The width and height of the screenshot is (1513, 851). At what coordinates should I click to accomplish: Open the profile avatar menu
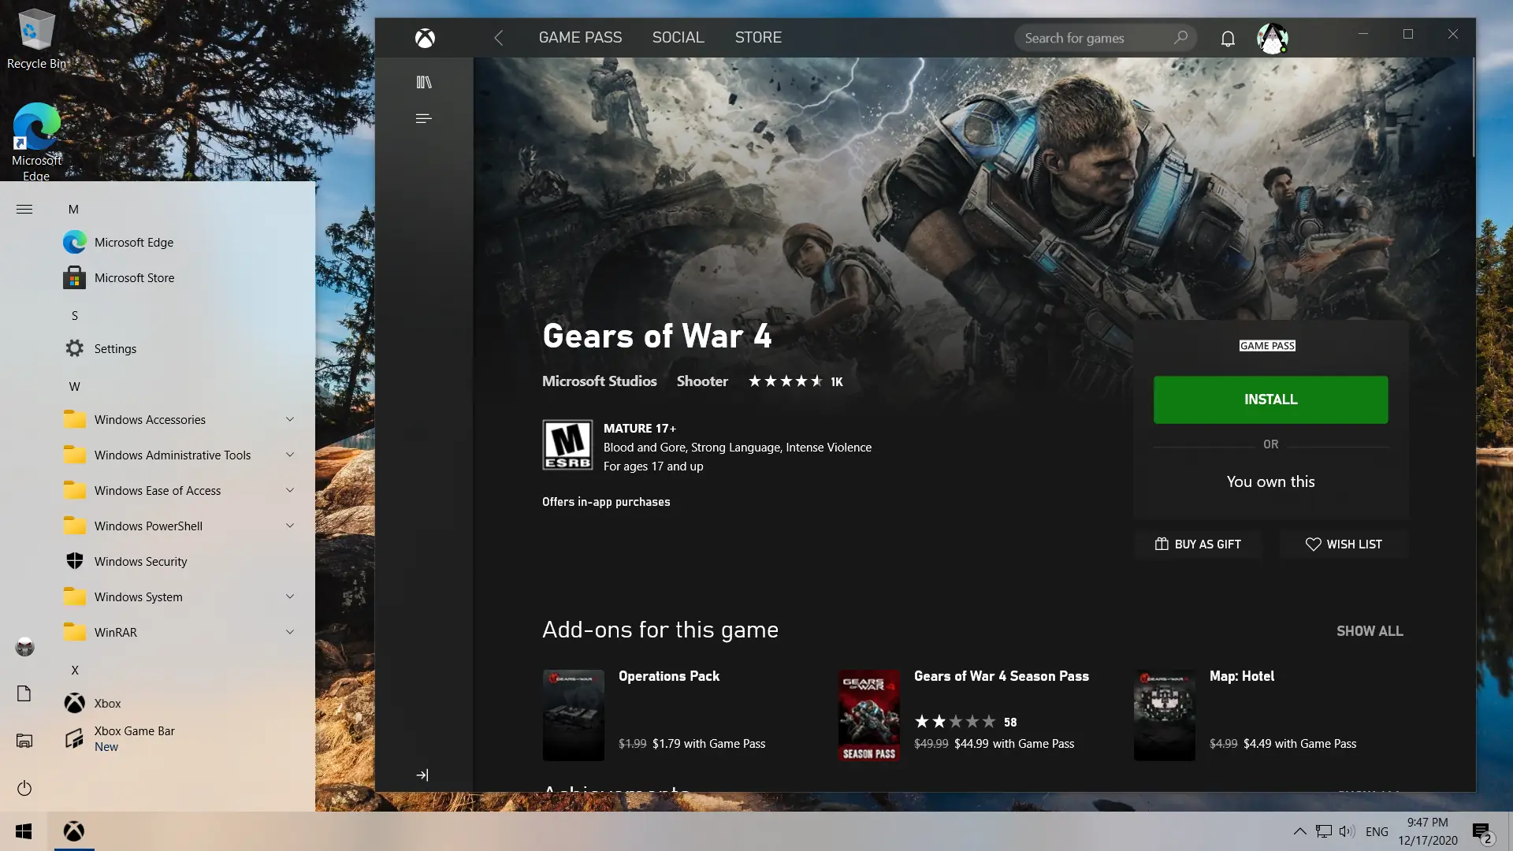1272,38
